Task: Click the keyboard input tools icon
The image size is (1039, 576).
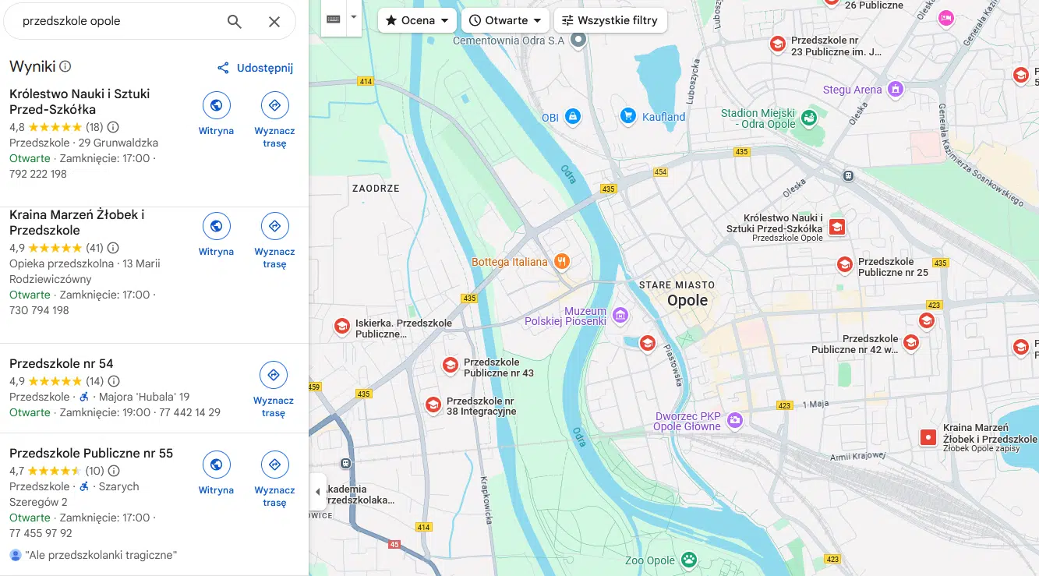Action: point(334,19)
